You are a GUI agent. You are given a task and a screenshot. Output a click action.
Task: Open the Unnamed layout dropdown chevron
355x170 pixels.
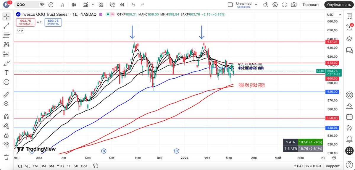click(x=256, y=5)
